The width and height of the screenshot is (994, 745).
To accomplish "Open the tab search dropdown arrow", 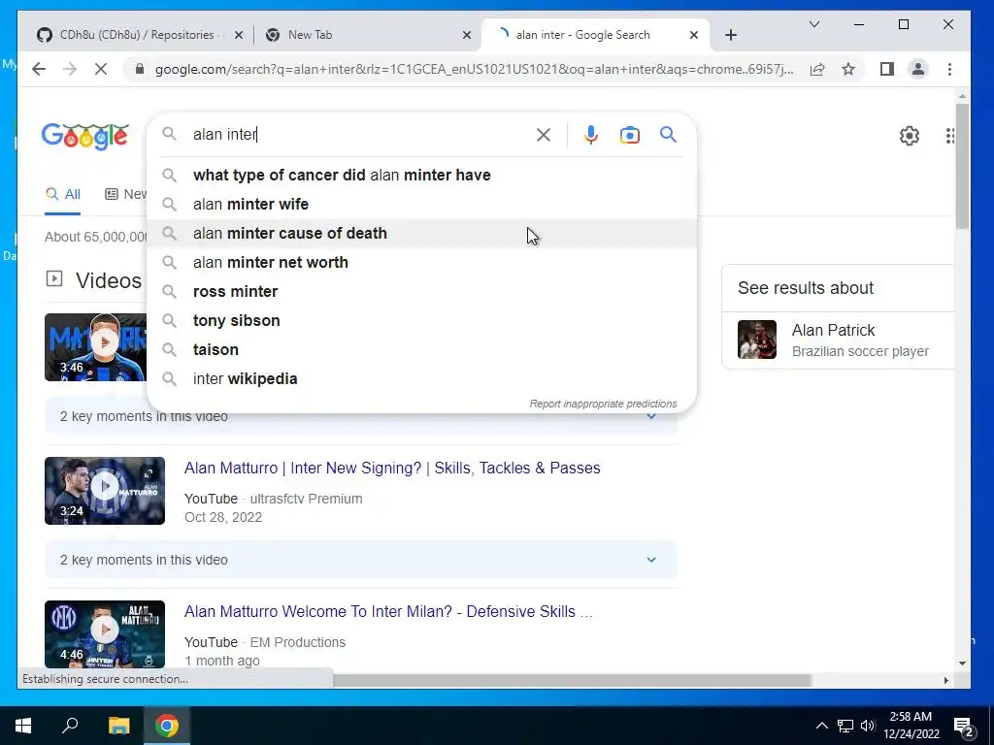I will pos(814,24).
